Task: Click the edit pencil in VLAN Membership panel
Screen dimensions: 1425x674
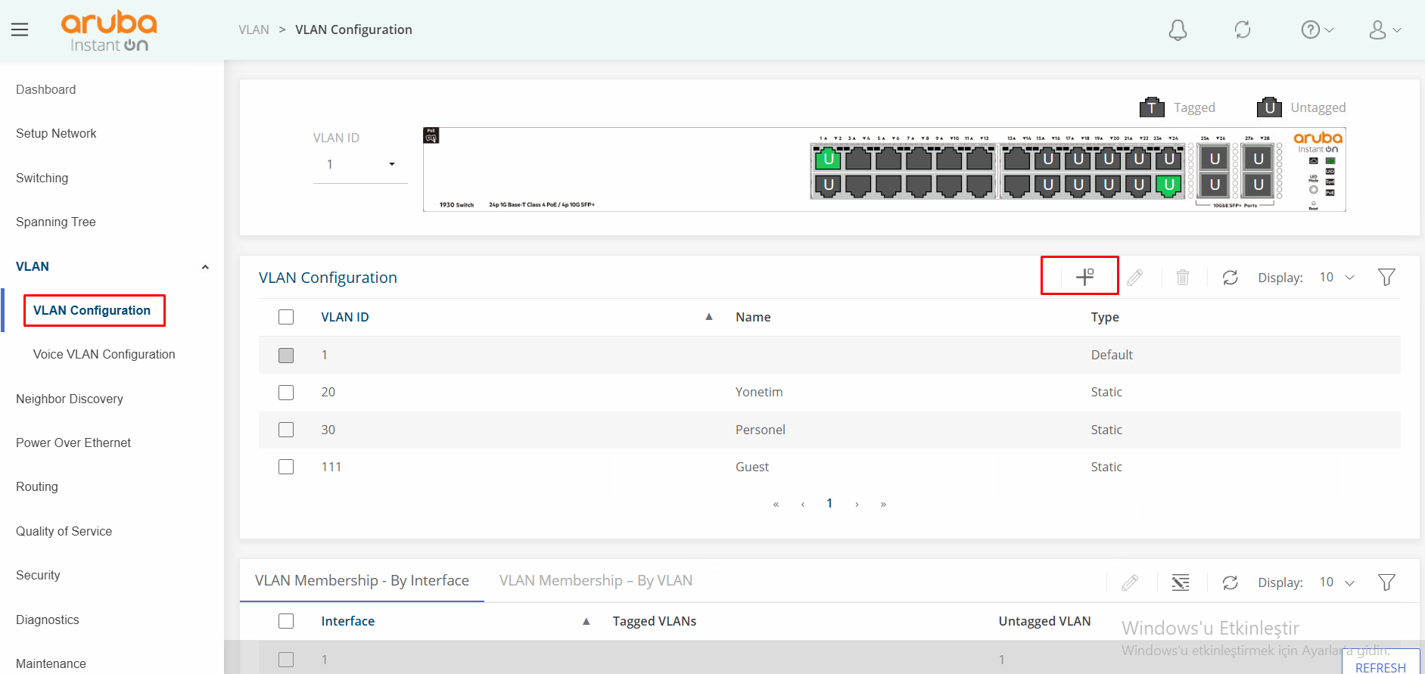Action: (x=1130, y=582)
